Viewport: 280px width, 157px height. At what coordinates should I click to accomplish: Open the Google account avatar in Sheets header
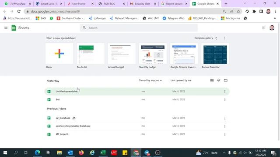[272, 28]
